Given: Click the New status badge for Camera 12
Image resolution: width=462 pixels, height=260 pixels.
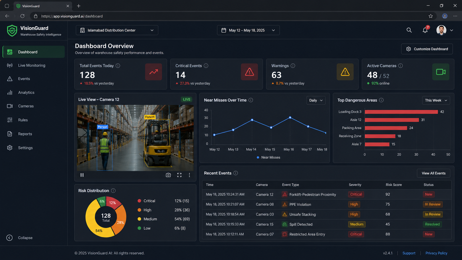Looking at the screenshot, I should (429, 195).
